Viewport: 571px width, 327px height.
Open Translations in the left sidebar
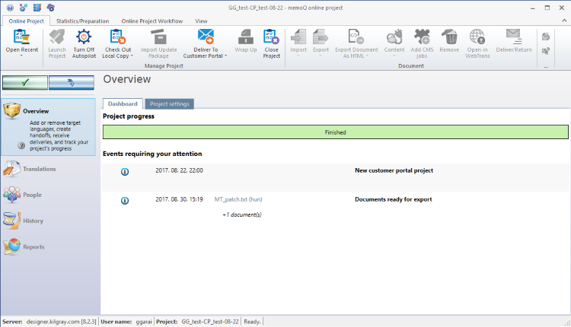(39, 169)
